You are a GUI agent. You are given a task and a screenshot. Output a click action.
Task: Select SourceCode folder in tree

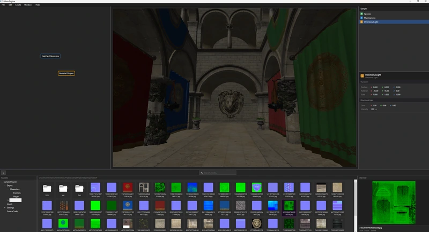[x=12, y=211]
